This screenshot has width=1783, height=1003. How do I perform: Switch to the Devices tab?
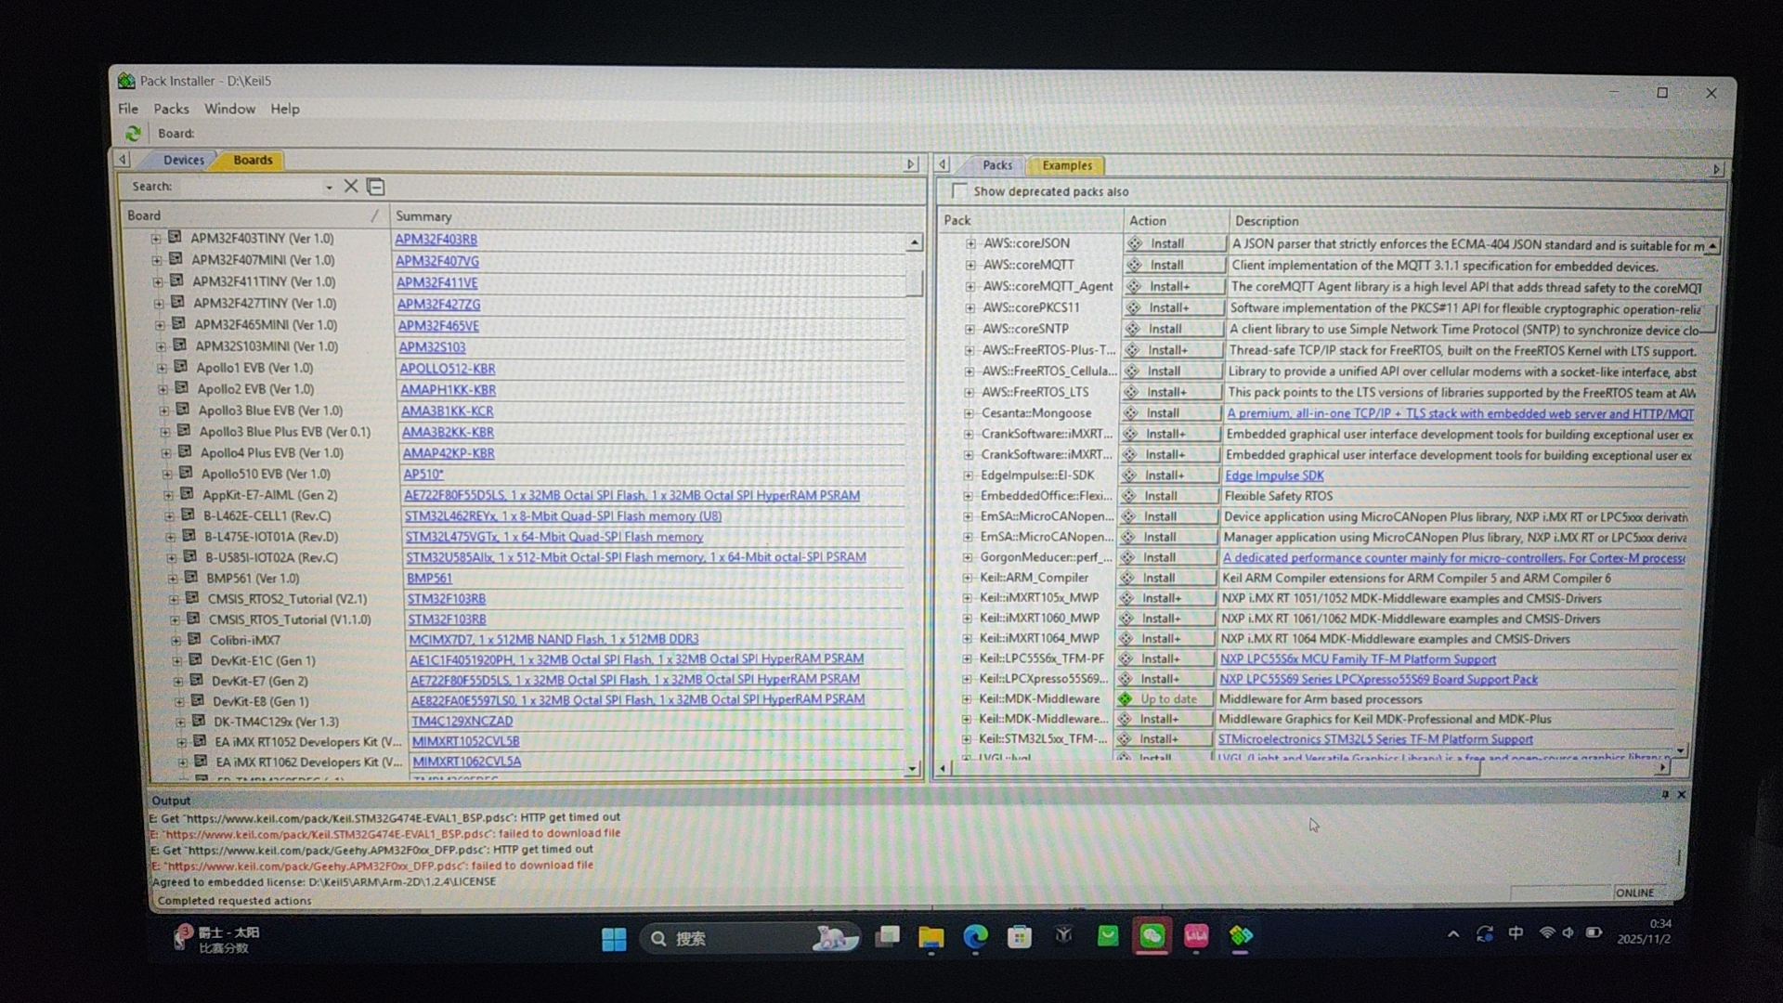tap(183, 160)
